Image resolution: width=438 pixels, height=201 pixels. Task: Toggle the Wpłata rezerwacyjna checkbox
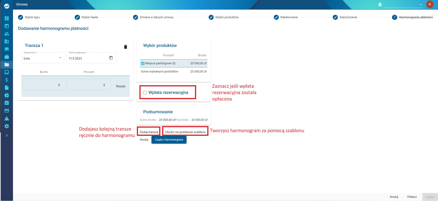pyautogui.click(x=145, y=93)
